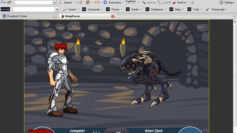Click the RuneHQ Search button label
The image size is (237, 133).
coord(72,9)
